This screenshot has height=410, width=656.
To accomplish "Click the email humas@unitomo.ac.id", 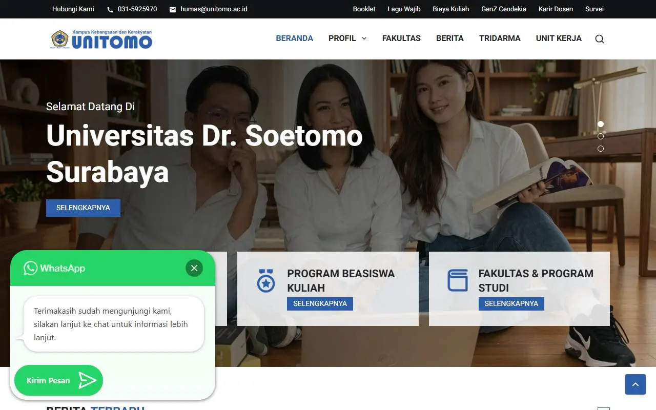I will coord(214,9).
